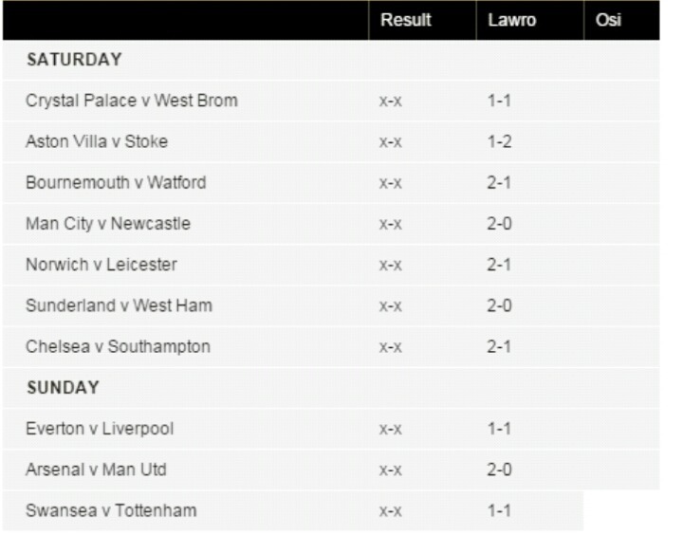The width and height of the screenshot is (683, 535).
Task: Select Bournemouth v Watford match row
Action: (x=116, y=182)
